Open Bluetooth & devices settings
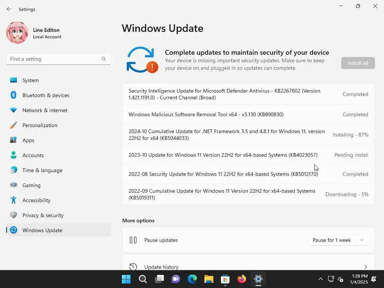This screenshot has width=384, height=288. click(x=59, y=95)
